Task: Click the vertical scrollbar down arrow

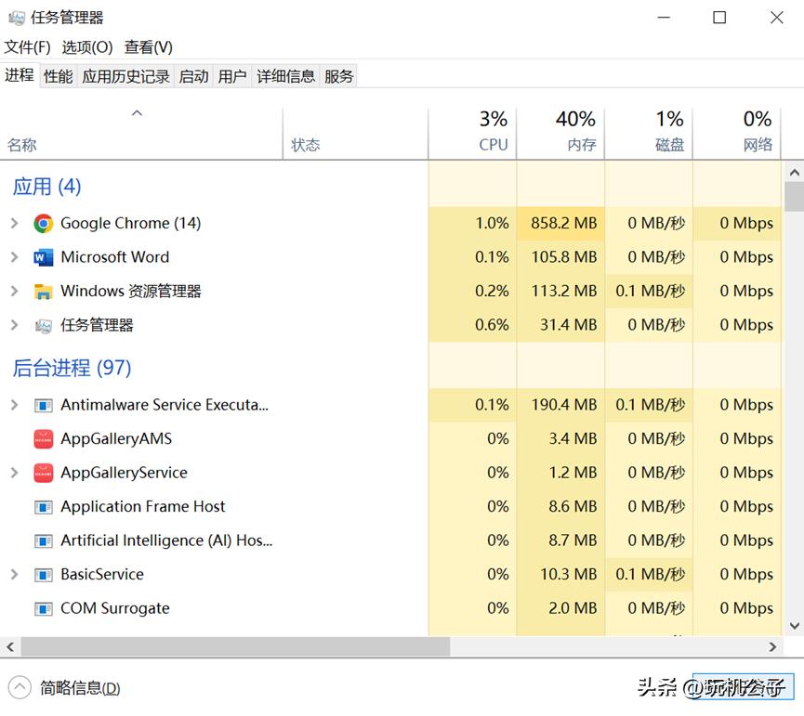Action: coord(794,626)
